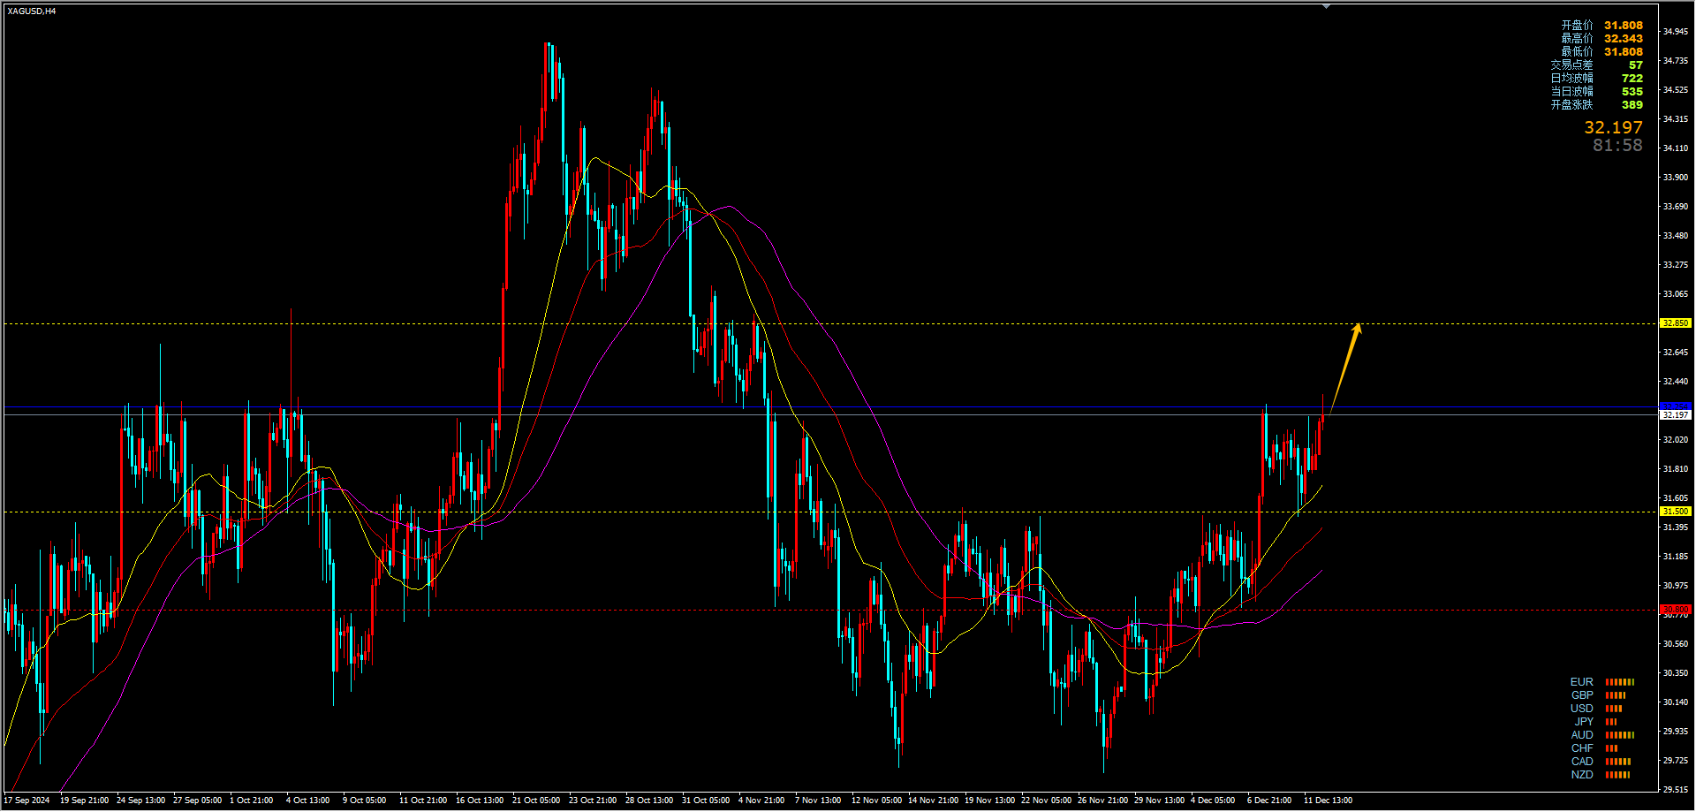Click the NZD currency strength label
Screen dimensions: 1696x812
tap(1582, 775)
